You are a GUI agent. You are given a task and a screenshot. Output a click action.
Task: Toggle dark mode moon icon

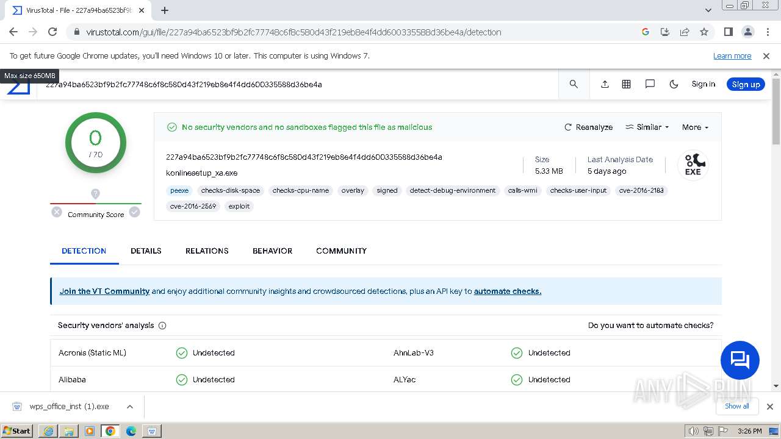click(x=674, y=84)
